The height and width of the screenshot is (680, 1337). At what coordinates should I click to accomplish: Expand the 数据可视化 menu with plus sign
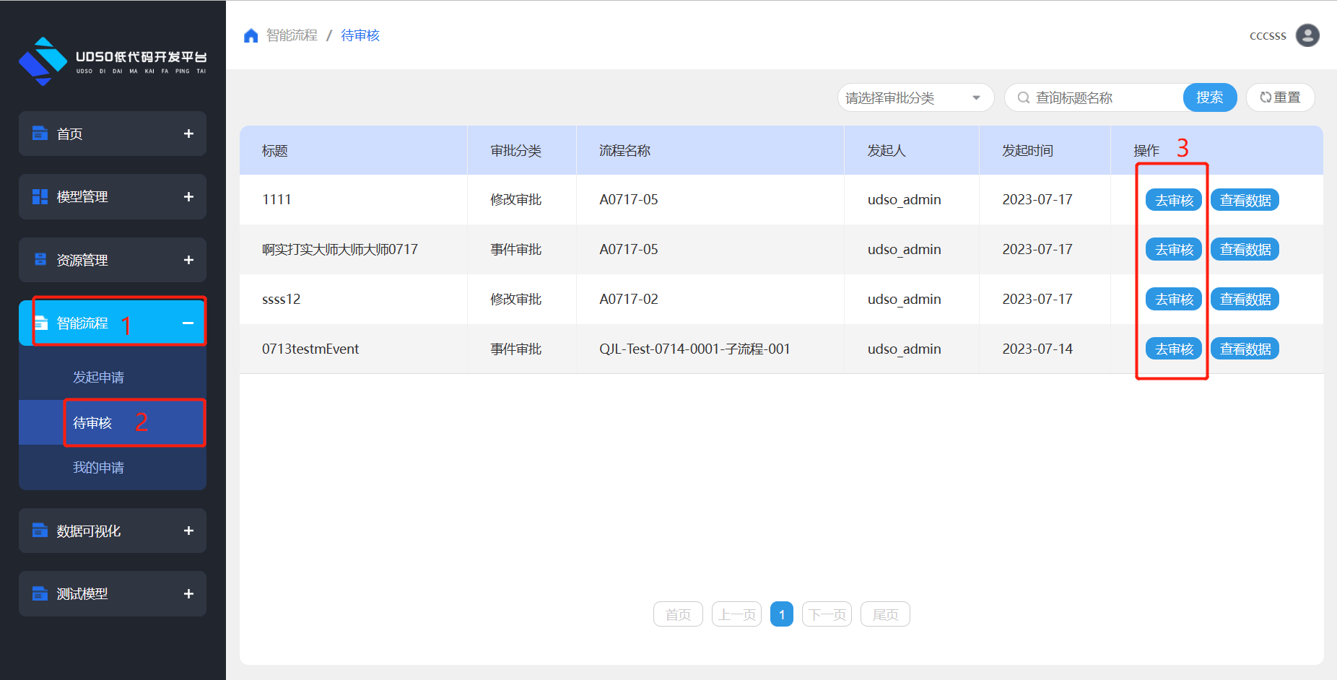point(188,531)
